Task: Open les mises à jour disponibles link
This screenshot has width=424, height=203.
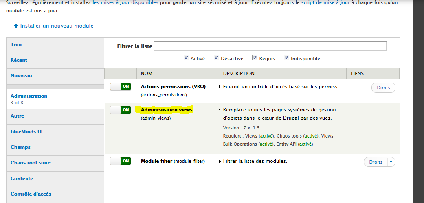Action: coord(125,2)
